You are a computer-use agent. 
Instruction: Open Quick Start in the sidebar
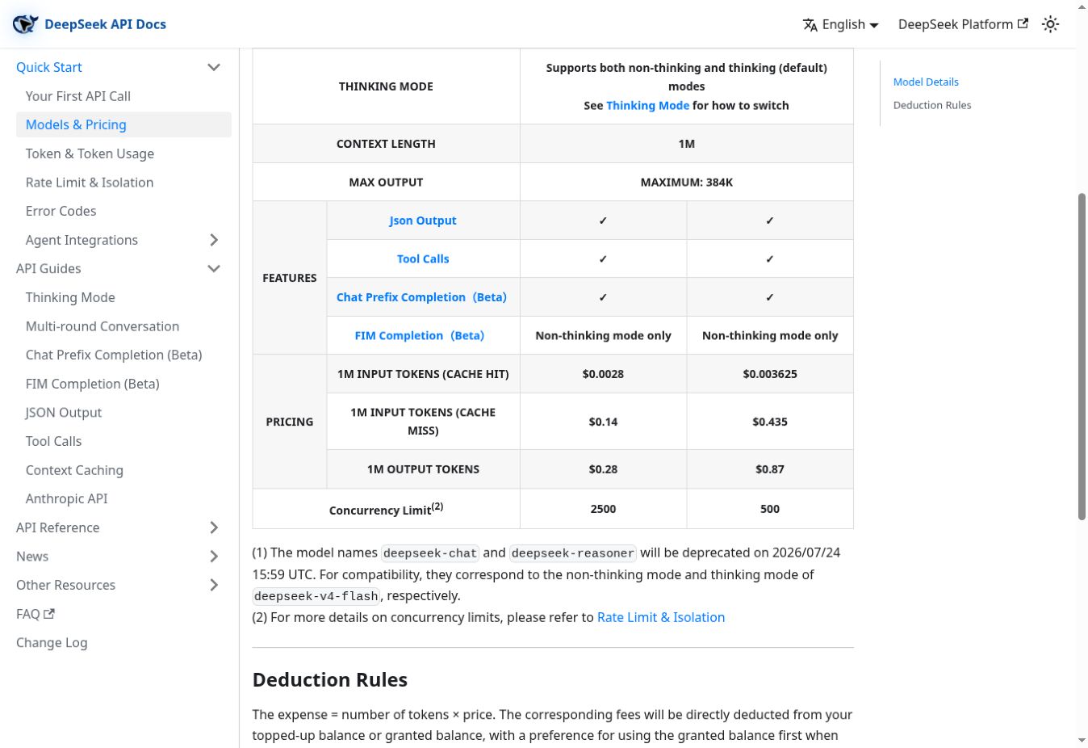49,67
